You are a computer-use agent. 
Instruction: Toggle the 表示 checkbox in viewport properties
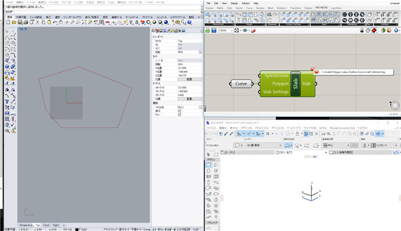point(179,111)
